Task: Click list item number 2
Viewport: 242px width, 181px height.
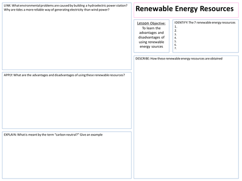Action: pos(176,30)
